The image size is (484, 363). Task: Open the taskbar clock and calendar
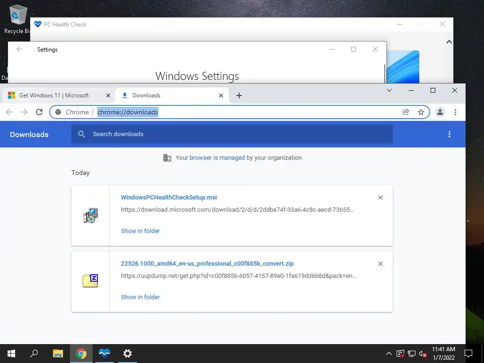pos(443,354)
